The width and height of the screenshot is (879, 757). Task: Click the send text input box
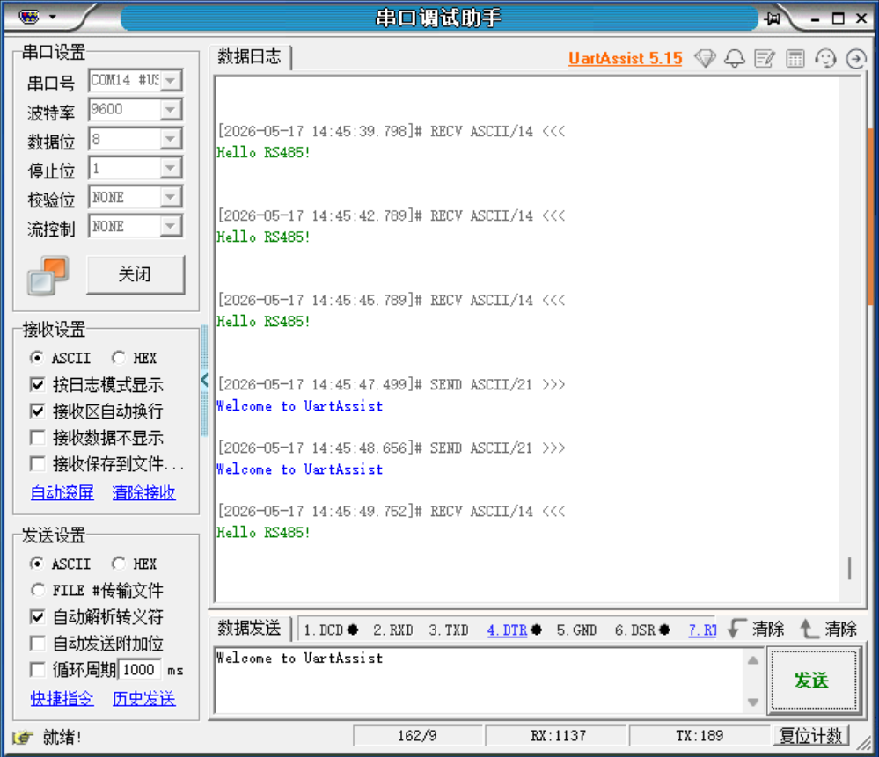coord(480,681)
